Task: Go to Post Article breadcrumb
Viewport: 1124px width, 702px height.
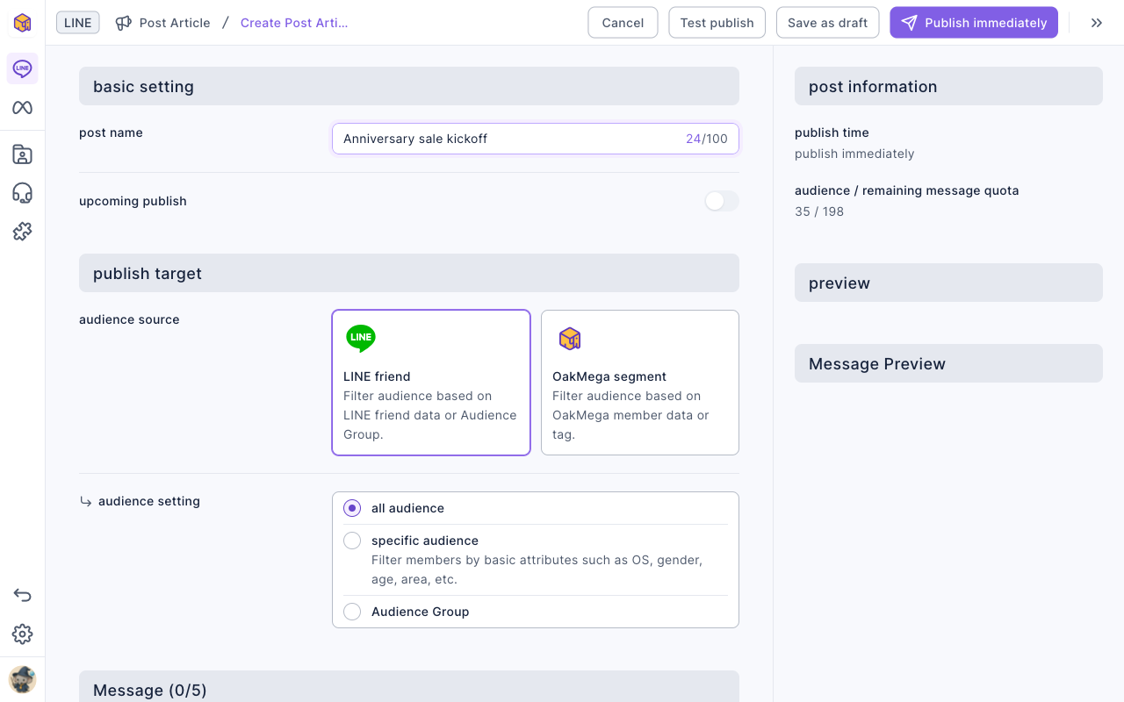Action: [175, 23]
